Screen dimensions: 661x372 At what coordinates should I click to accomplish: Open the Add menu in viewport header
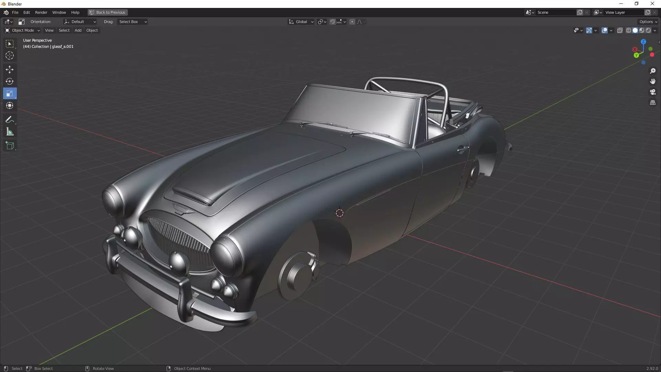pyautogui.click(x=78, y=30)
